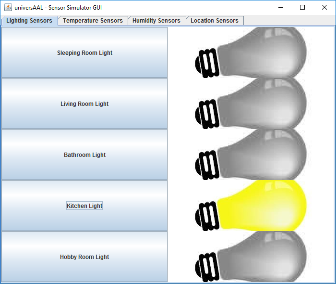Image resolution: width=336 pixels, height=284 pixels.
Task: Click the Java app icon in title bar
Action: click(x=8, y=7)
